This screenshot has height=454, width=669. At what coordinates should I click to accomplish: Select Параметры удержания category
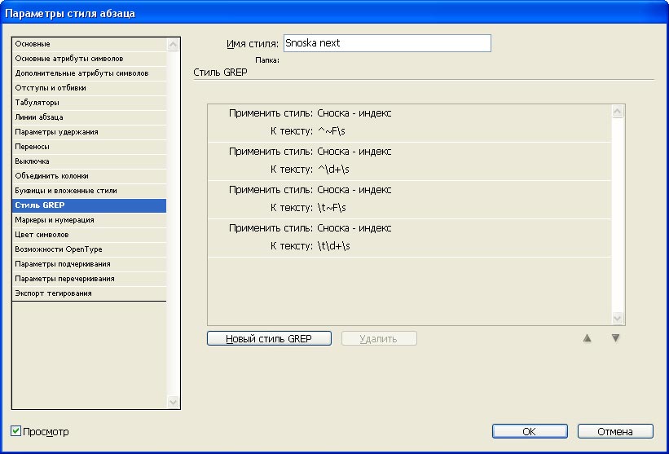[89, 132]
